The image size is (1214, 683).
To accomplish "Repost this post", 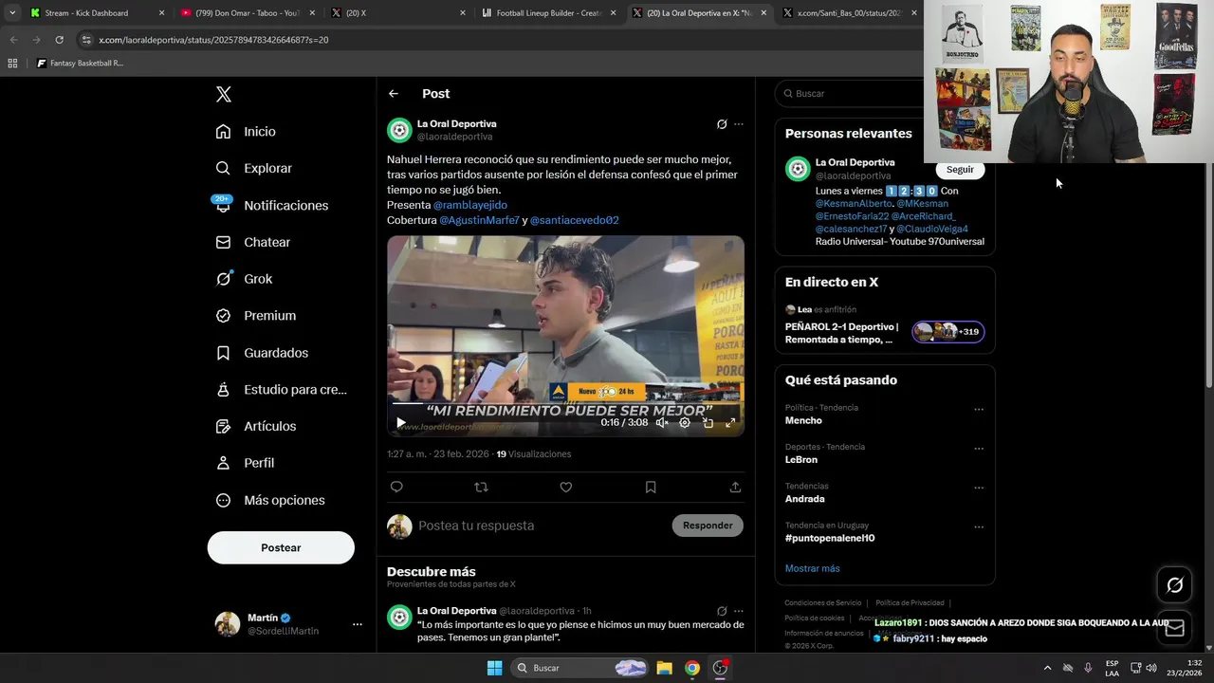I will tap(481, 487).
